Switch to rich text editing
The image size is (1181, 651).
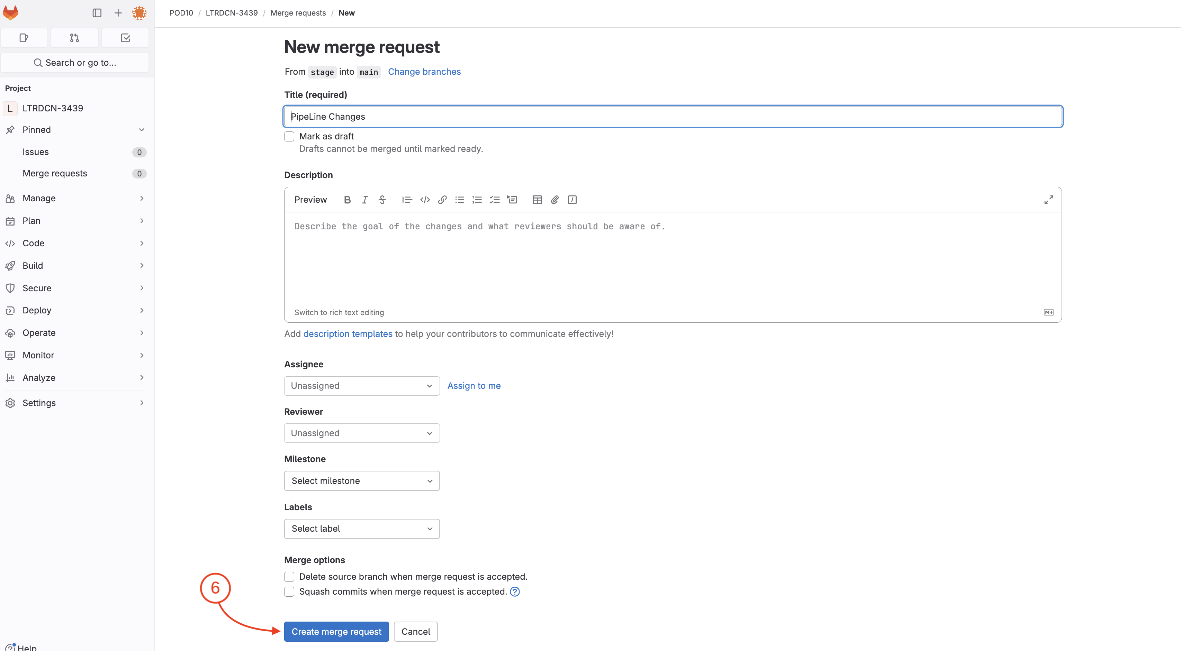339,312
